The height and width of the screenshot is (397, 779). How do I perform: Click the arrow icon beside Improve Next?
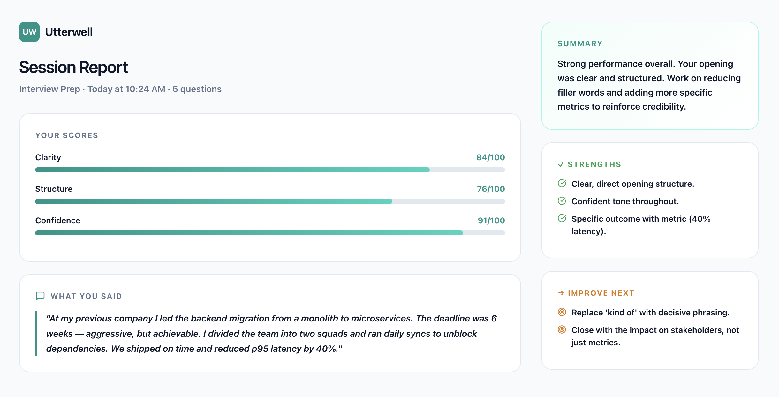(561, 293)
